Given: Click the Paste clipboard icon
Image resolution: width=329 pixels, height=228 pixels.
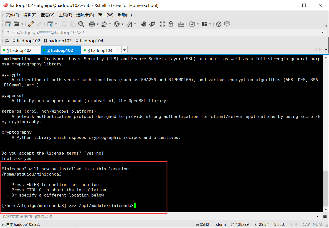Looking at the screenshot, I should coord(72,24).
